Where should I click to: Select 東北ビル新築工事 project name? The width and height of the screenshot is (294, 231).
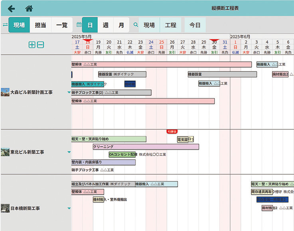pos(27,152)
